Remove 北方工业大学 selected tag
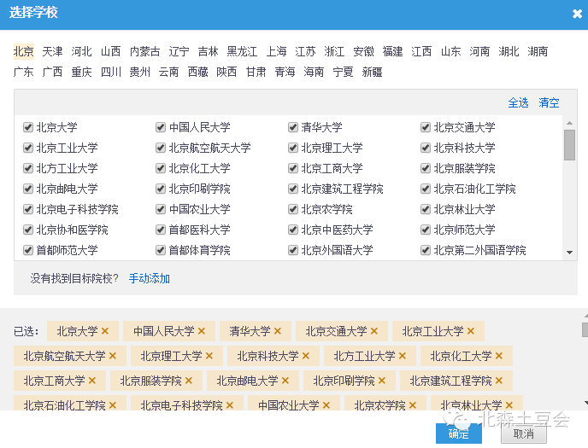The height and width of the screenshot is (448, 588). tap(402, 356)
